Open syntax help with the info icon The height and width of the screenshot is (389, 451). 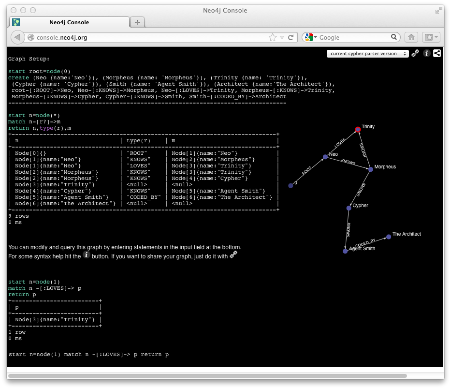pos(426,53)
